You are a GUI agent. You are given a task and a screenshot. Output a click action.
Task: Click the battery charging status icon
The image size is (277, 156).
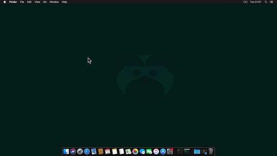pos(245,2)
